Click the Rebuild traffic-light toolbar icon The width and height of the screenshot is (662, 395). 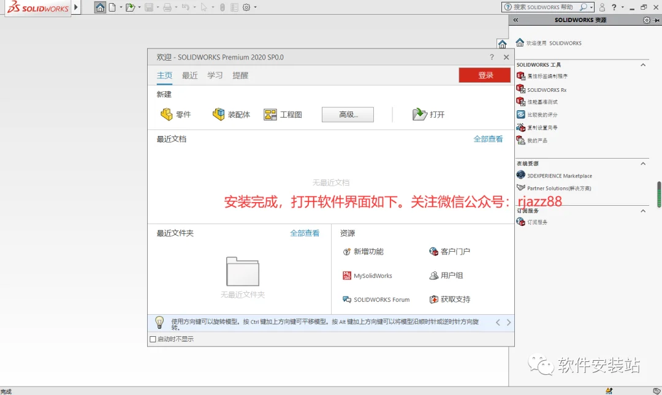222,7
